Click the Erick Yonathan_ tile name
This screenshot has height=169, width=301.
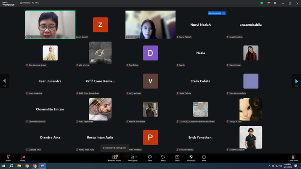tap(200, 138)
